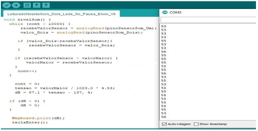Click the 'teclaEnter();' code line

tap(30, 122)
